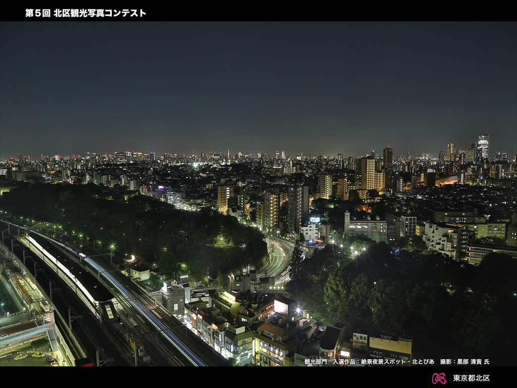This screenshot has height=388, width=517.
Task: Click the photographer credit 撮影：黒部 清貴 氏
Action: coord(464,362)
